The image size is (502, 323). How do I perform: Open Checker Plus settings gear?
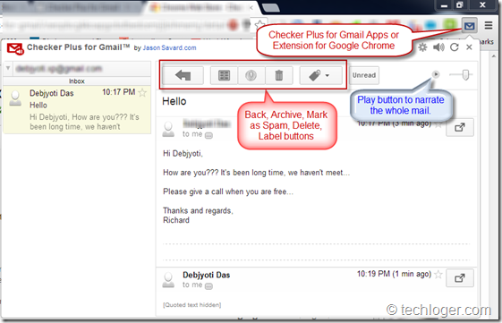click(422, 47)
